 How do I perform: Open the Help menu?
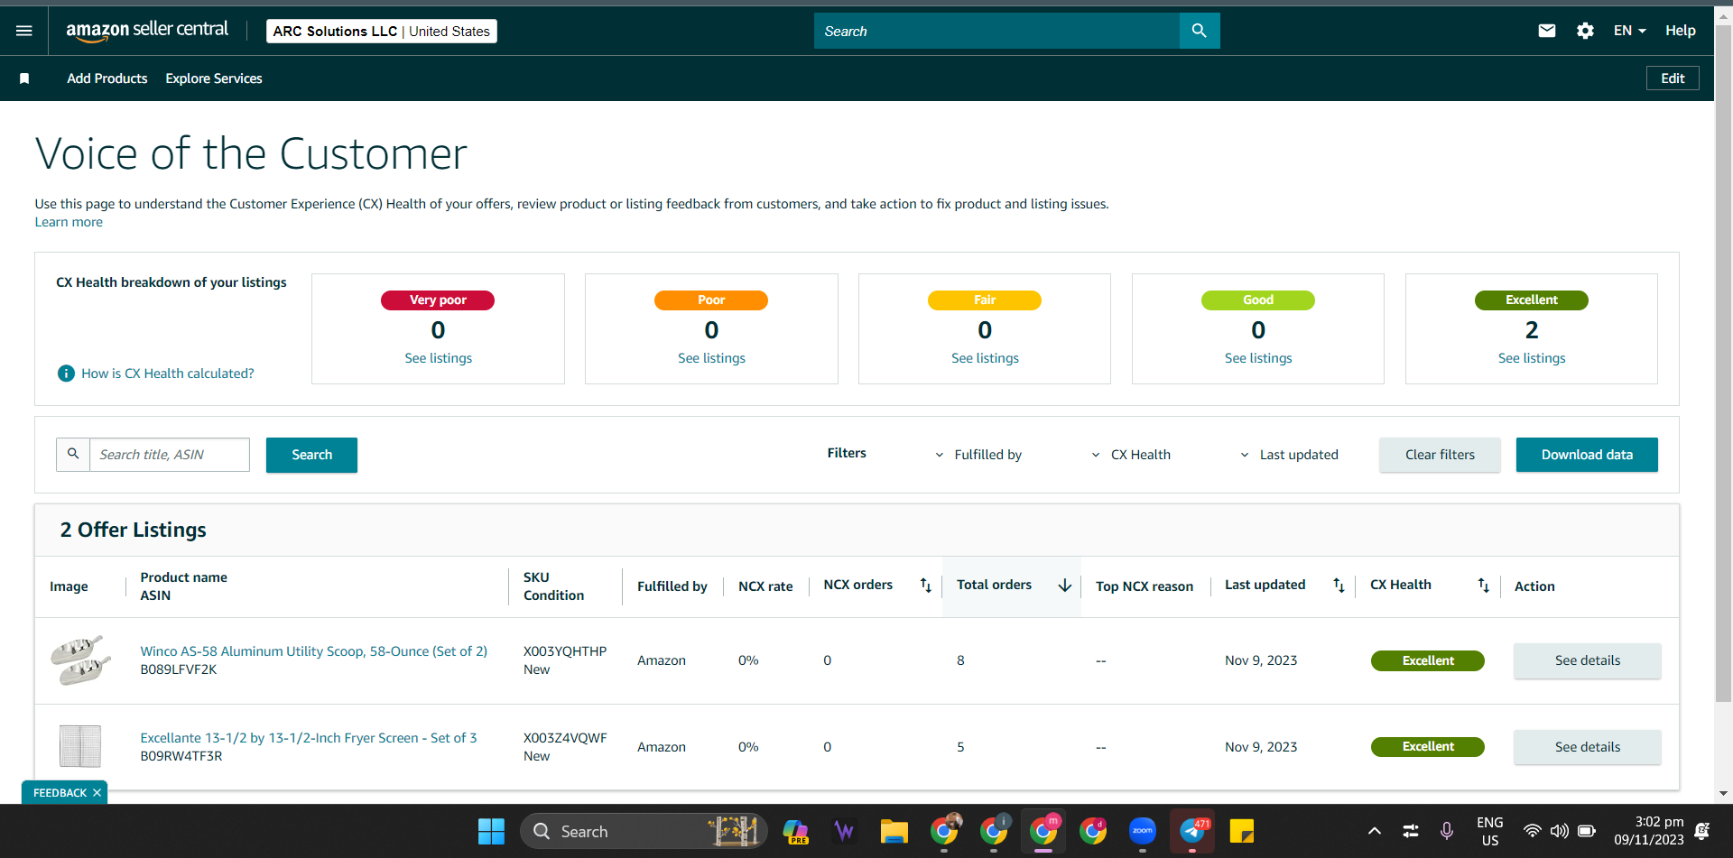(1681, 31)
